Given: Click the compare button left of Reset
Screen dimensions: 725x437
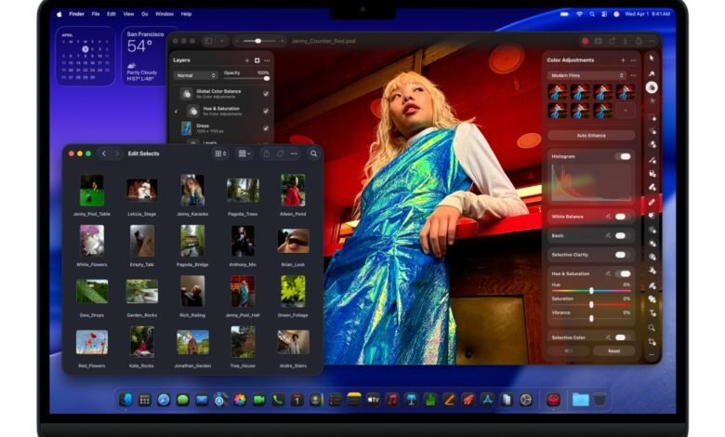Looking at the screenshot, I should pyautogui.click(x=569, y=351).
